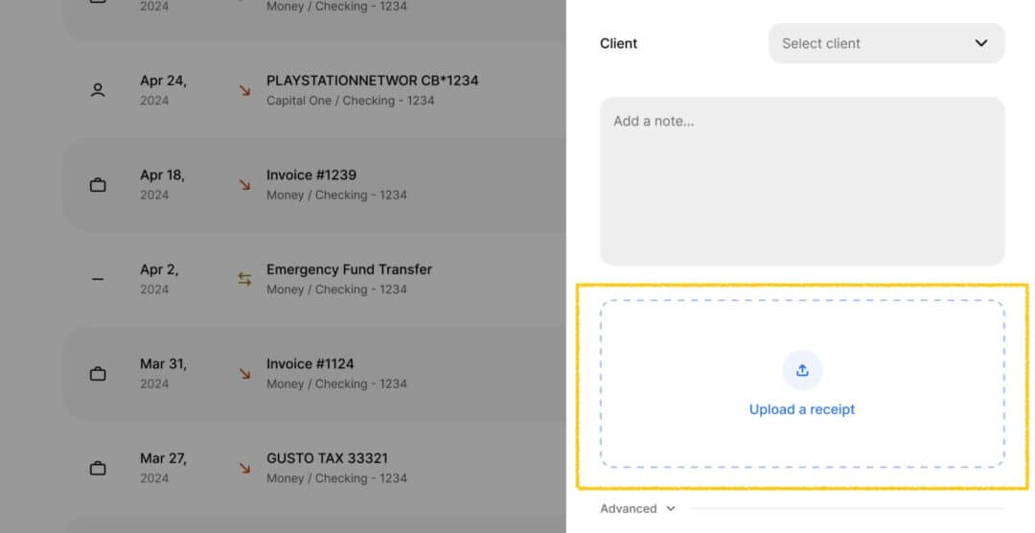Open the Select client dropdown
Image resolution: width=1035 pixels, height=533 pixels.
coord(886,43)
